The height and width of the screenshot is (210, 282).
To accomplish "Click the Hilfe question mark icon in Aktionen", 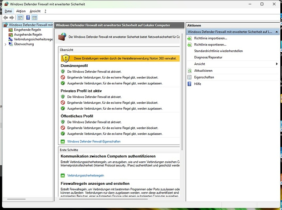I will (x=189, y=84).
